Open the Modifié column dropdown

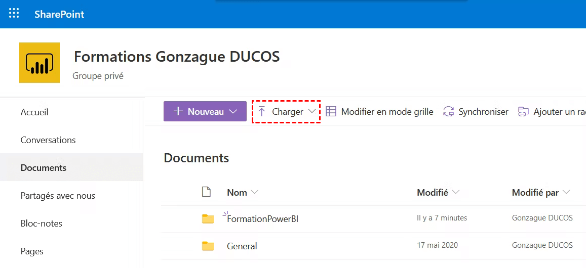455,192
